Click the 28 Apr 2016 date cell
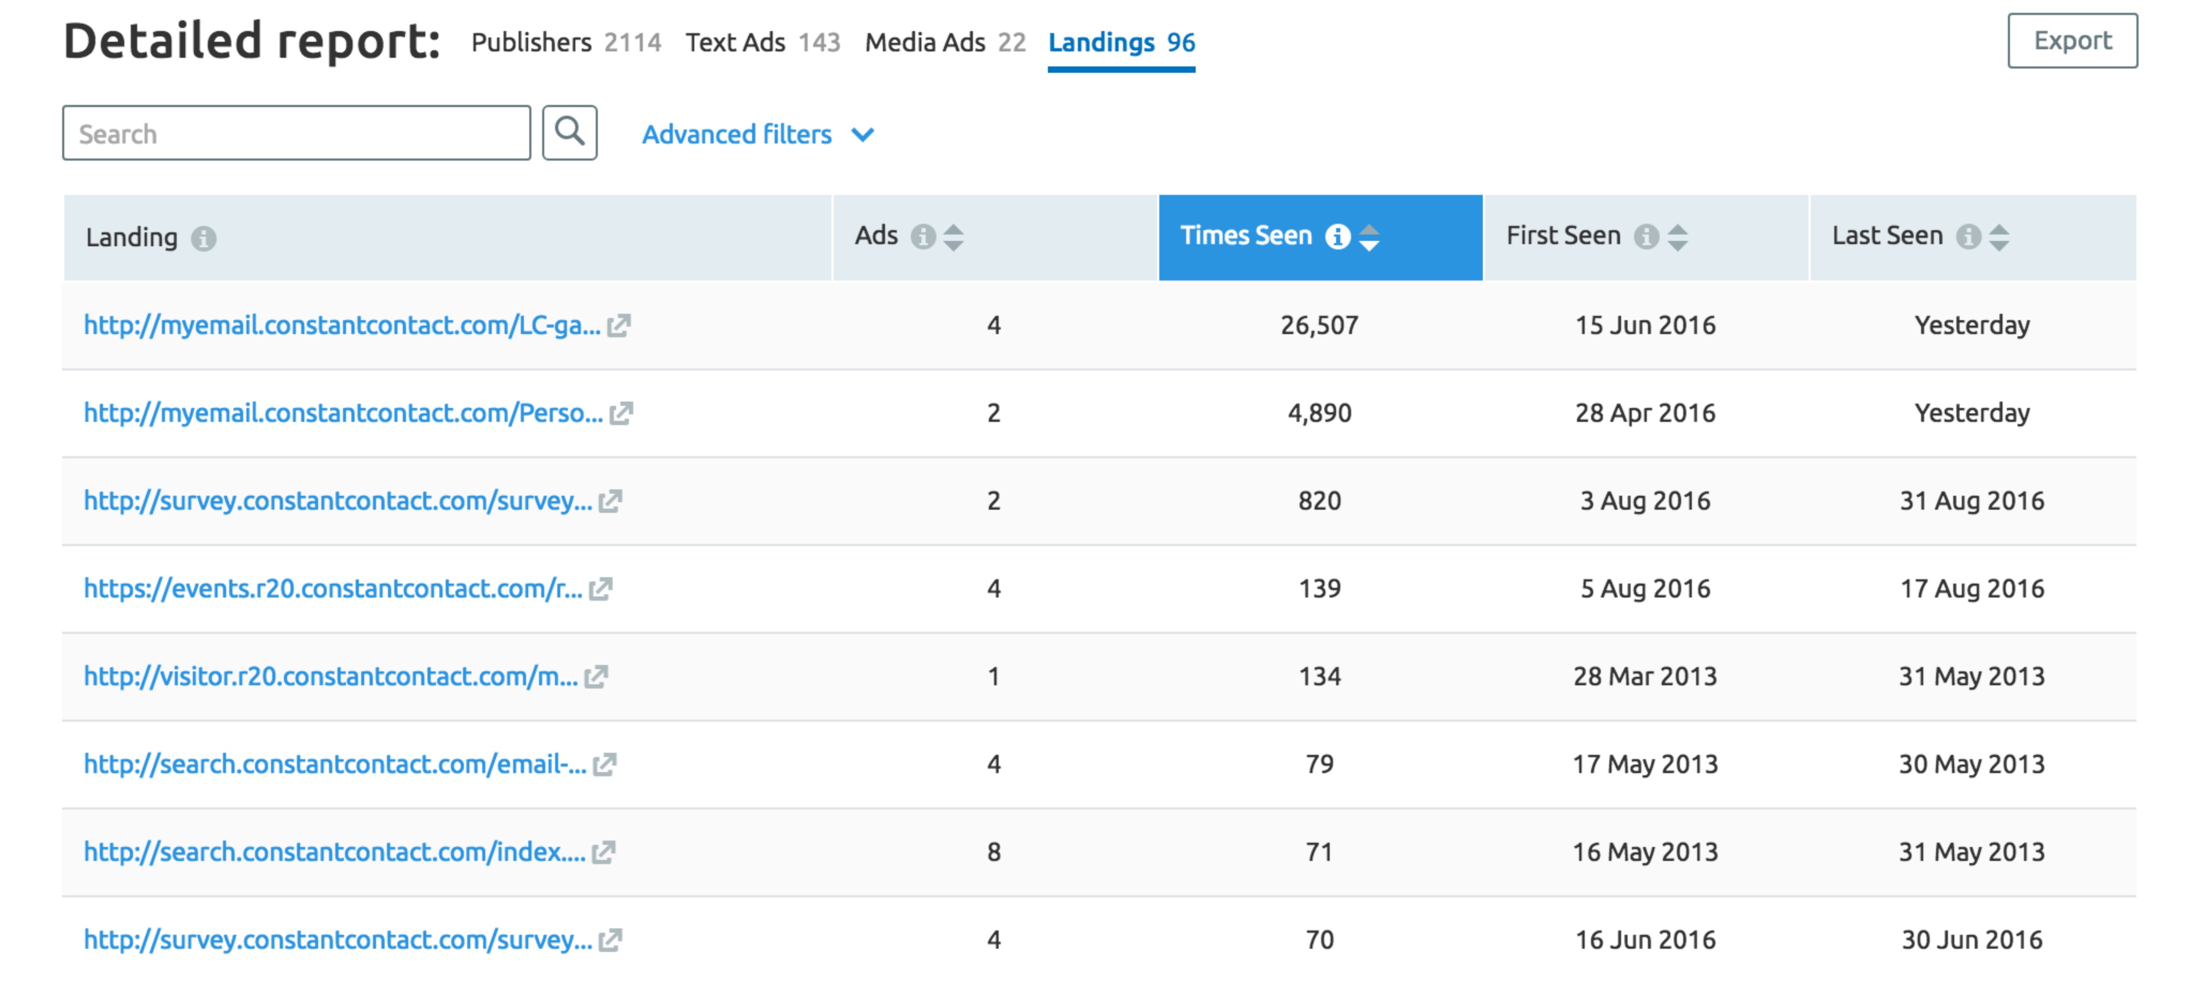 (1645, 413)
